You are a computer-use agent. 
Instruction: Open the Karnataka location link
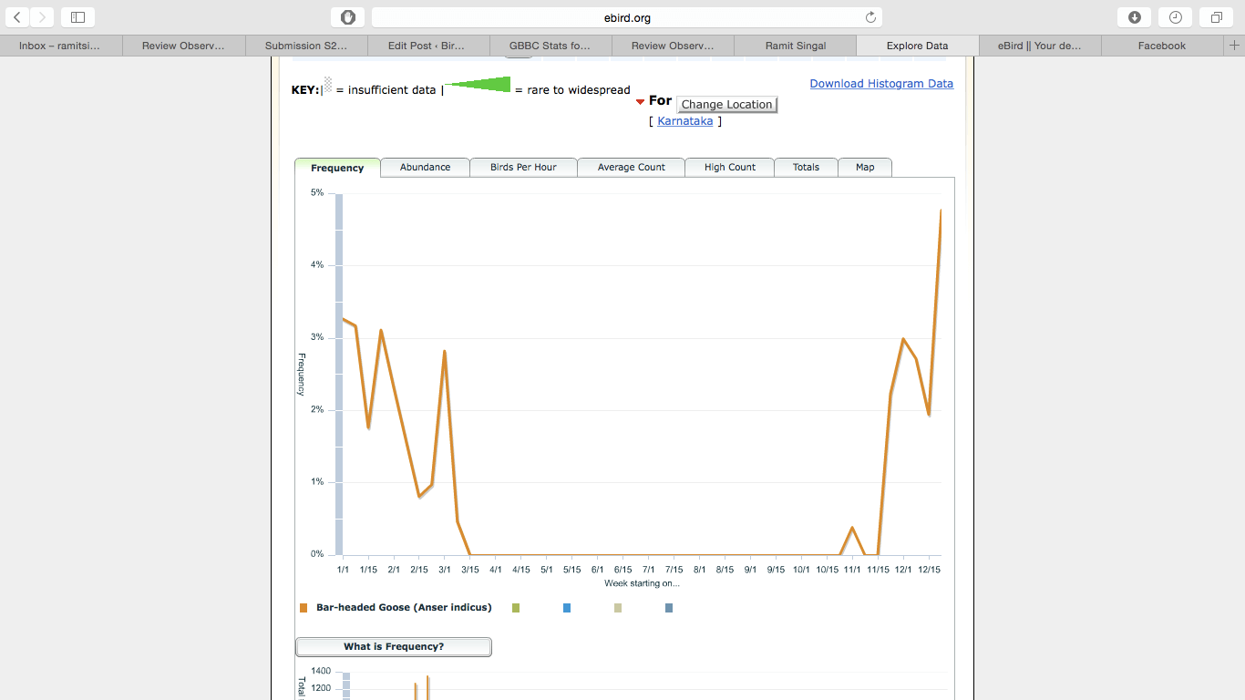tap(685, 120)
